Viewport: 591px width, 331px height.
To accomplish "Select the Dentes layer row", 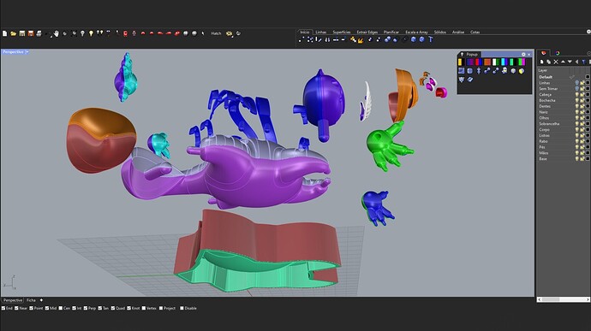I will click(563, 106).
